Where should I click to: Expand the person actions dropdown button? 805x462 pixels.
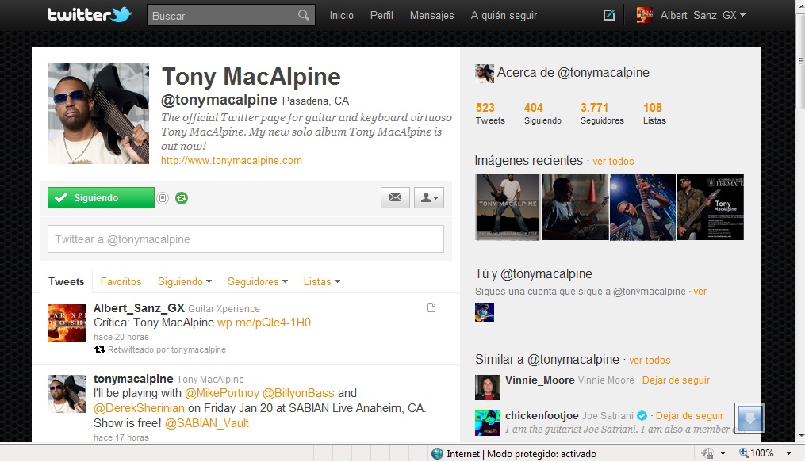429,198
